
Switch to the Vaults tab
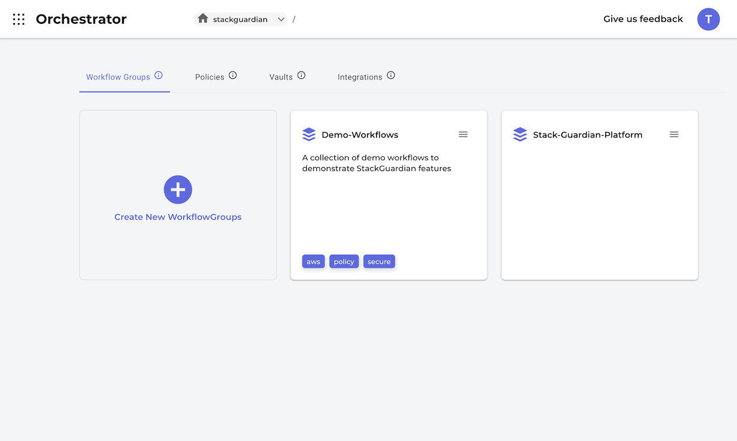(x=281, y=77)
